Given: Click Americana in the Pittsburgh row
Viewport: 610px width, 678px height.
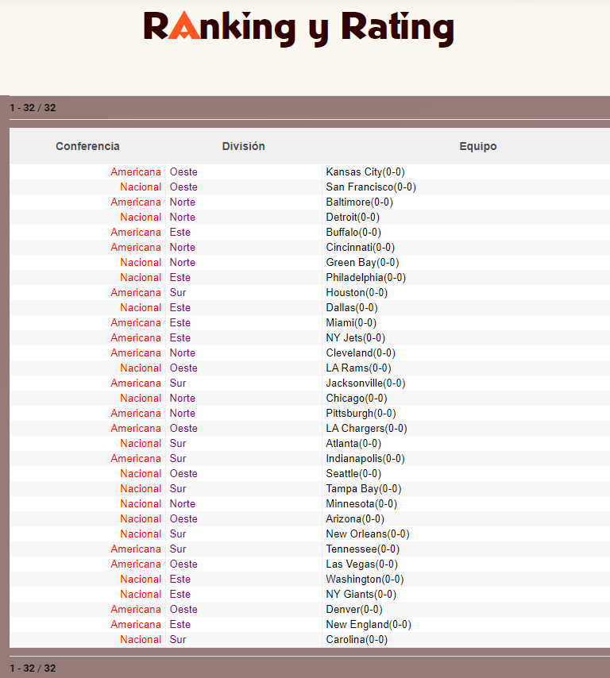Looking at the screenshot, I should (136, 413).
